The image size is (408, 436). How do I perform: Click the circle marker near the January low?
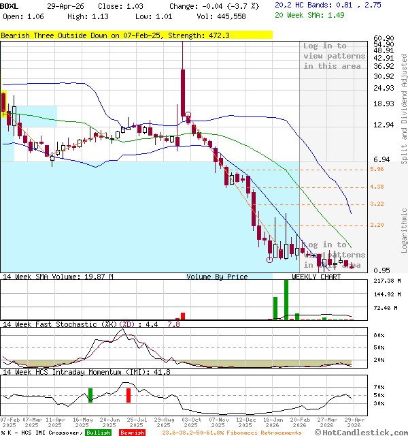pyautogui.click(x=270, y=260)
